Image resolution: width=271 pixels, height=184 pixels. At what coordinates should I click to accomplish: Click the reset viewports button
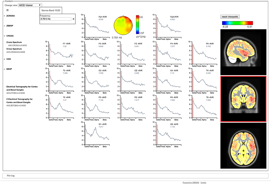230,17
